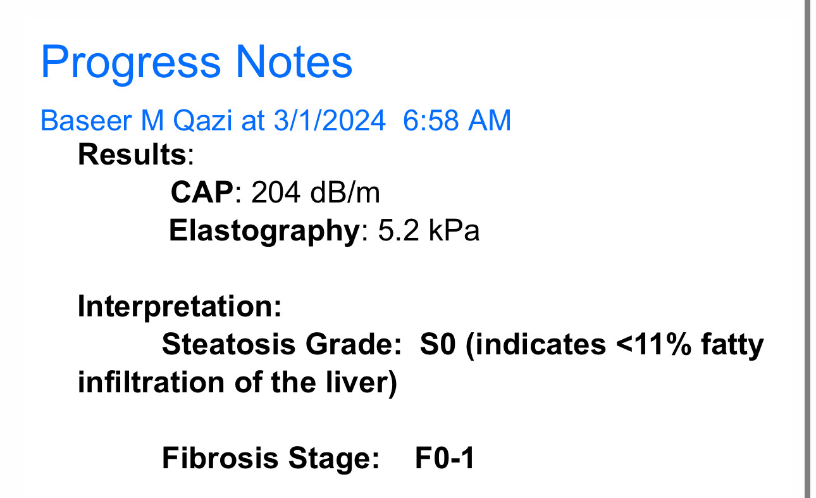Select the S0 grade value
The height and width of the screenshot is (498, 816).
point(438,345)
